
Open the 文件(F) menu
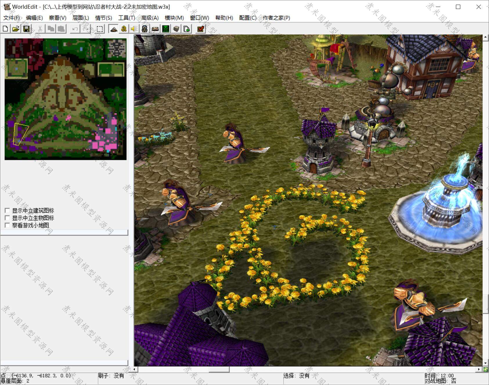coord(11,18)
